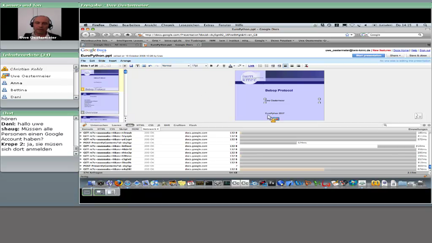Open iCal from the Dock
432x243 pixels.
191,183
